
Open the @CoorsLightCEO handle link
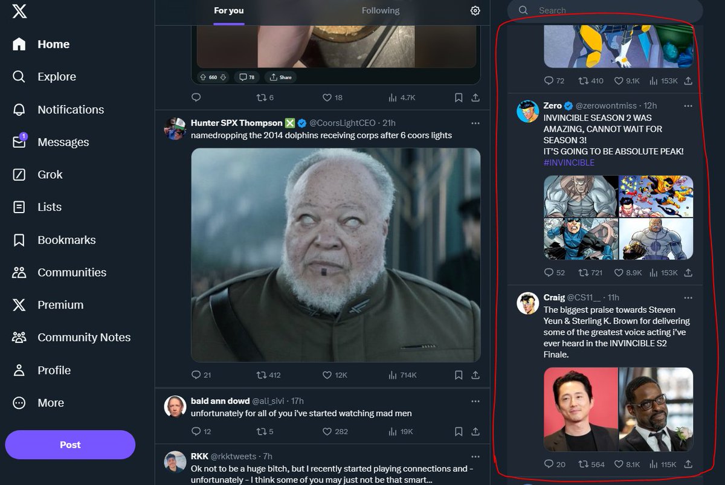[344, 123]
